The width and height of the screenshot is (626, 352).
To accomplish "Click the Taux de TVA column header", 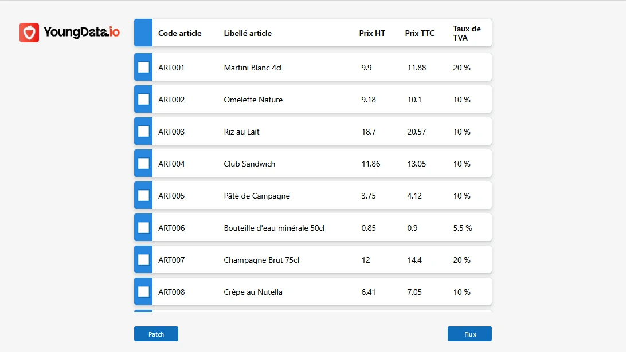I will tap(467, 33).
